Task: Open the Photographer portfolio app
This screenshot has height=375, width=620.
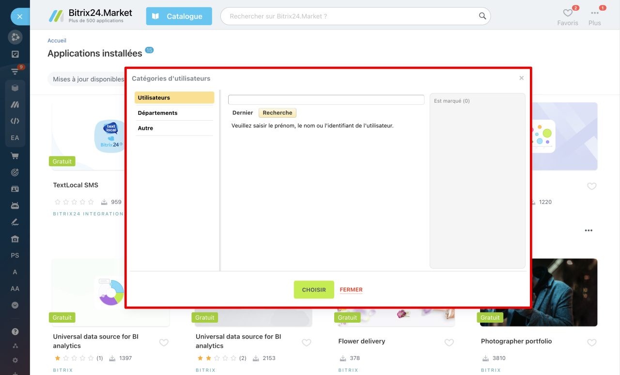Action: [516, 341]
